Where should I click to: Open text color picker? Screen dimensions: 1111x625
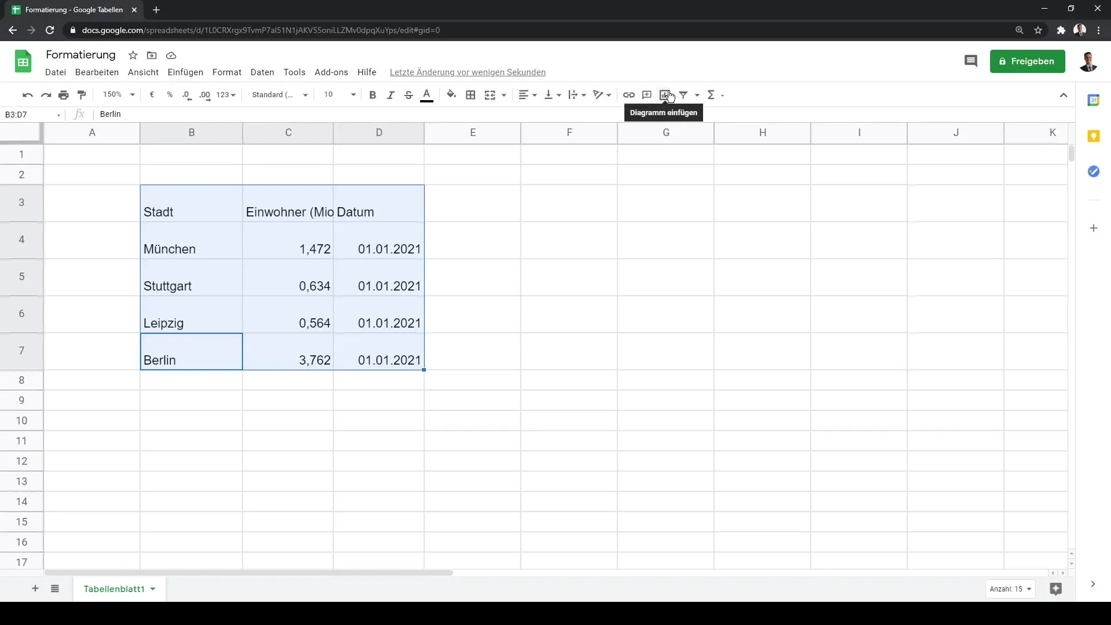(x=427, y=95)
